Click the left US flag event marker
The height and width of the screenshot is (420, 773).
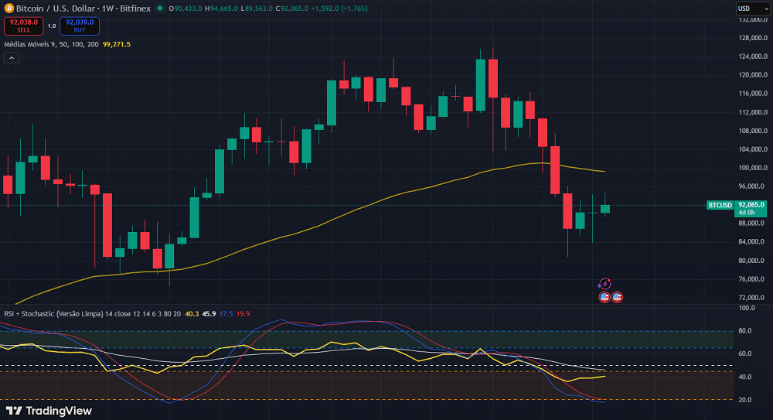coord(604,297)
